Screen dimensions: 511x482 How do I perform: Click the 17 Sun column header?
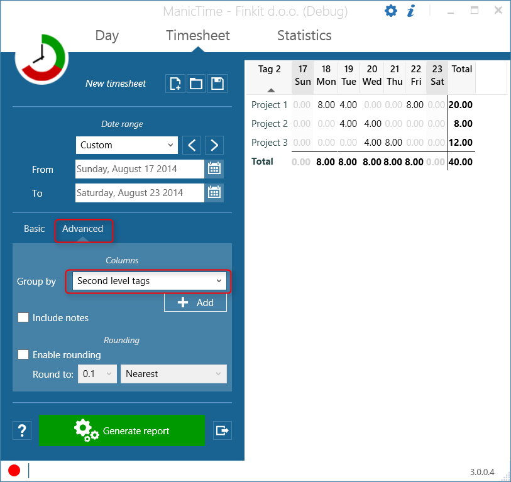tap(302, 77)
